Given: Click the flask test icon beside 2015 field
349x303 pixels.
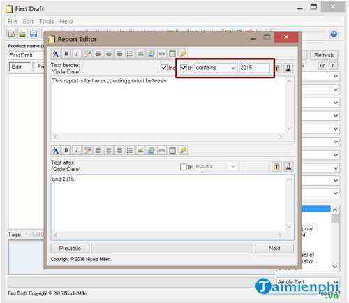Looking at the screenshot, I should [288, 68].
